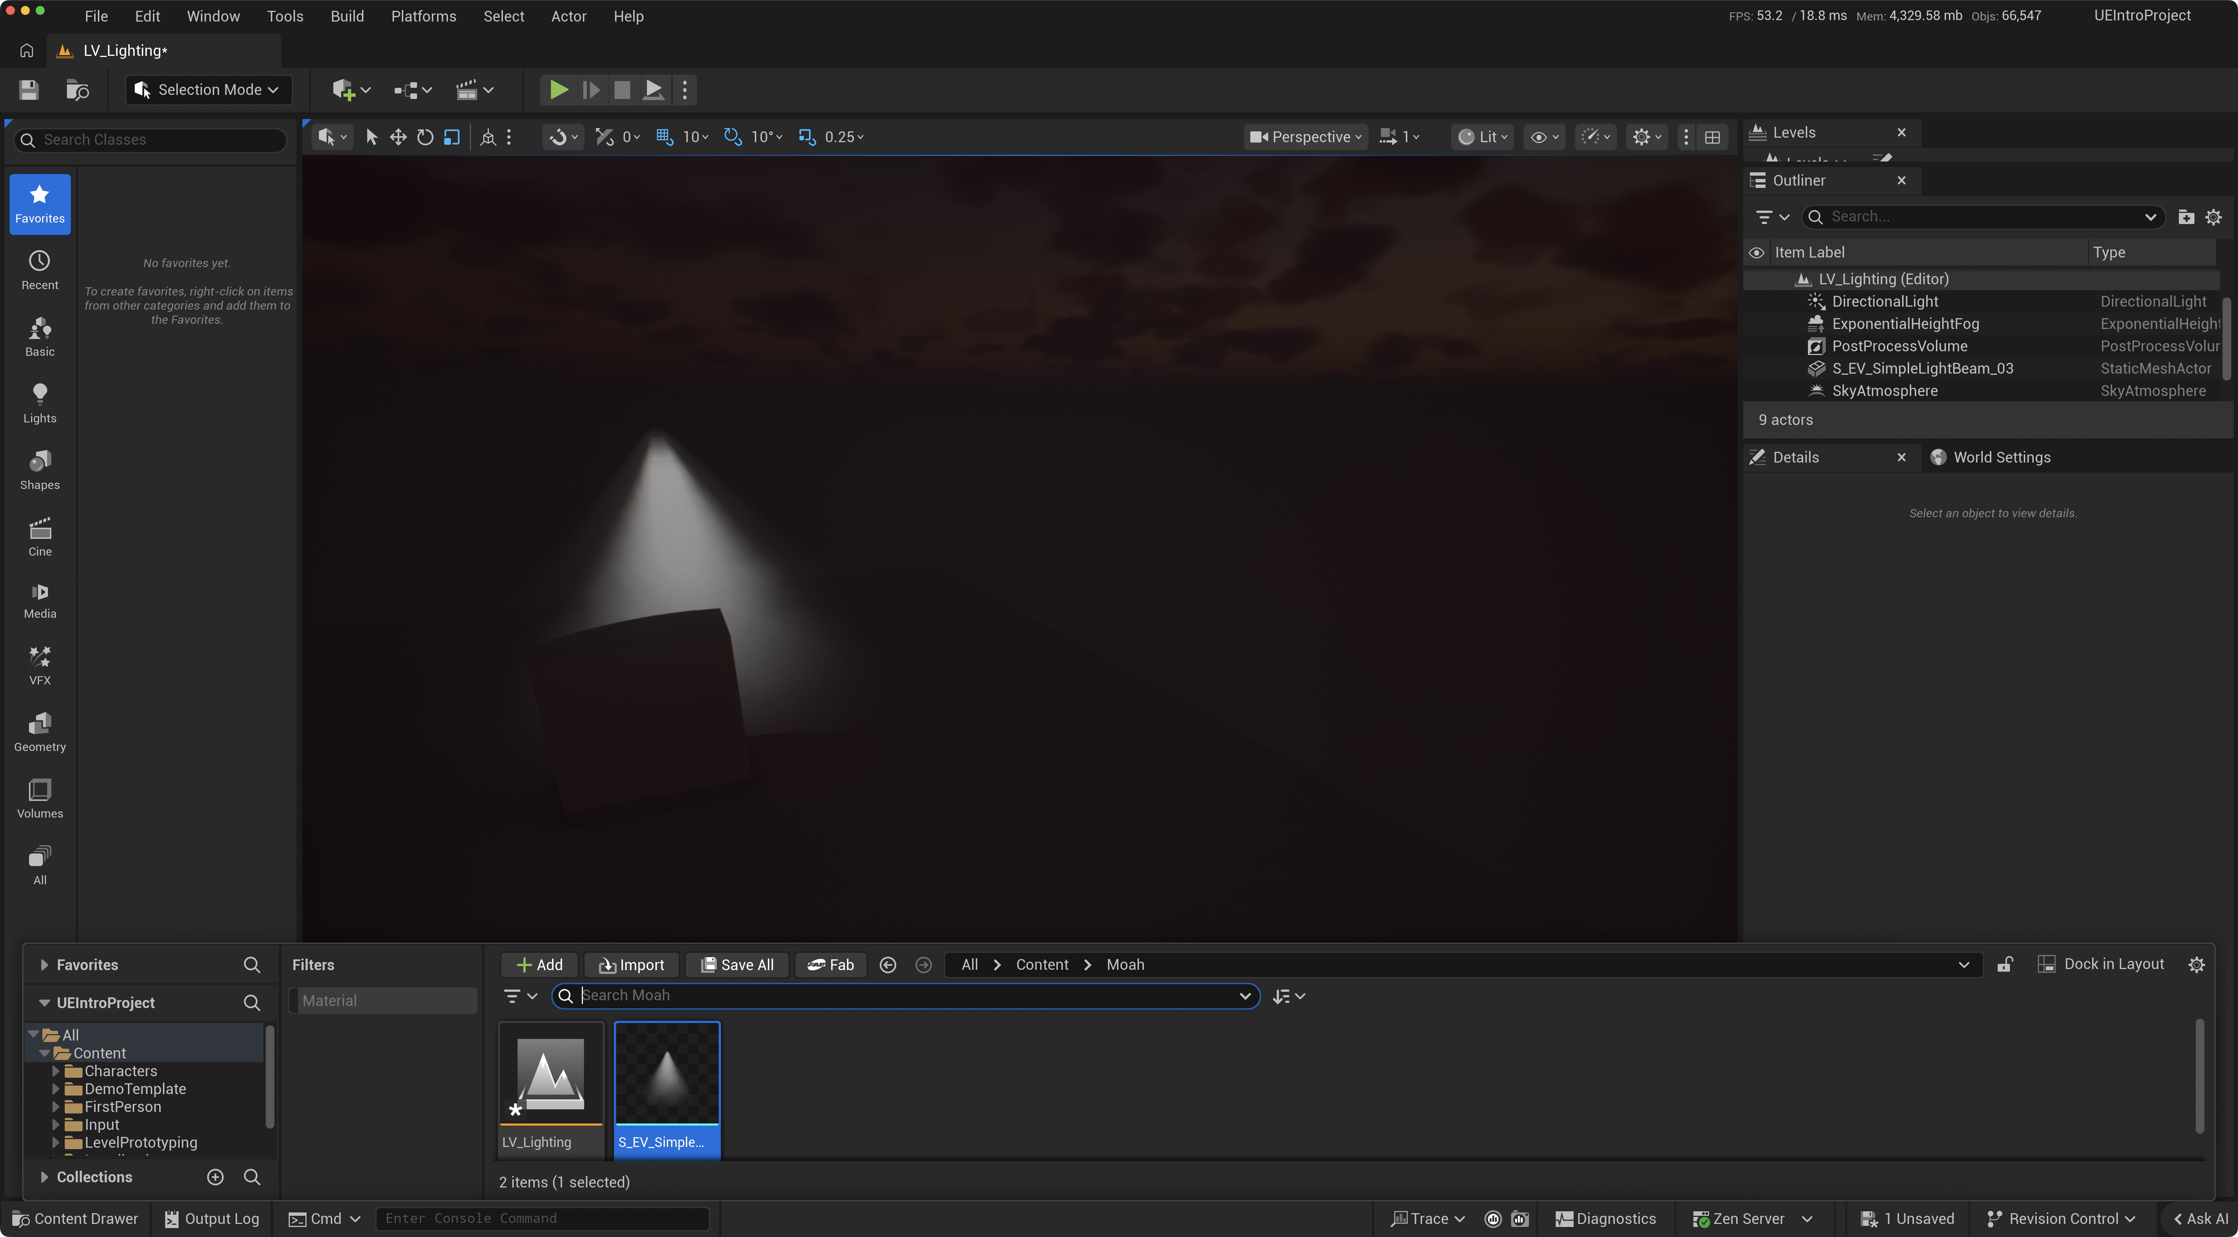Click the Add button in Content Browser
Viewport: 2238px width, 1237px height.
tap(539, 965)
